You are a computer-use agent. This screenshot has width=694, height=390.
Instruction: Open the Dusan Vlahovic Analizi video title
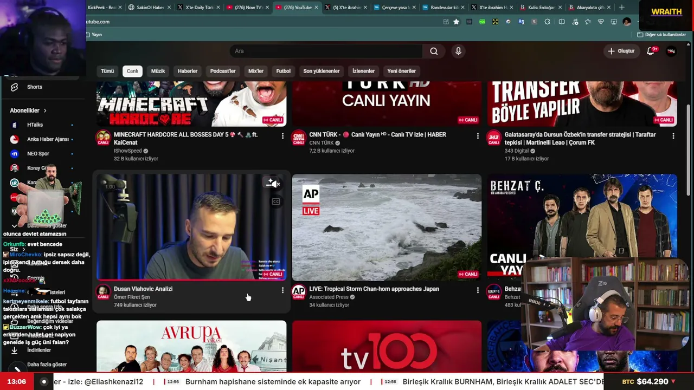[143, 289]
